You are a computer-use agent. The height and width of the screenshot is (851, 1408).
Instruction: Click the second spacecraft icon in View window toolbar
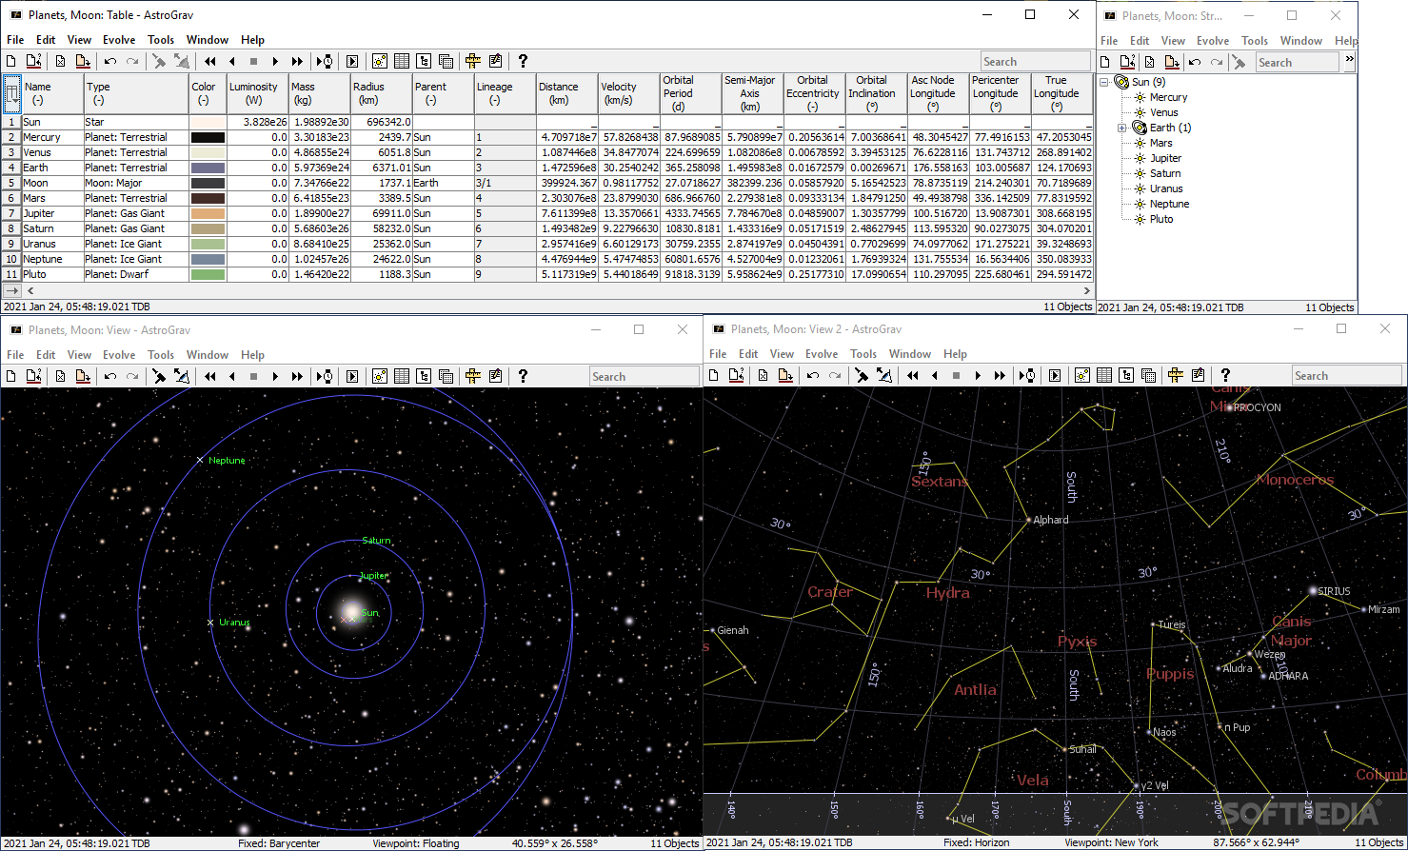pyautogui.click(x=181, y=376)
